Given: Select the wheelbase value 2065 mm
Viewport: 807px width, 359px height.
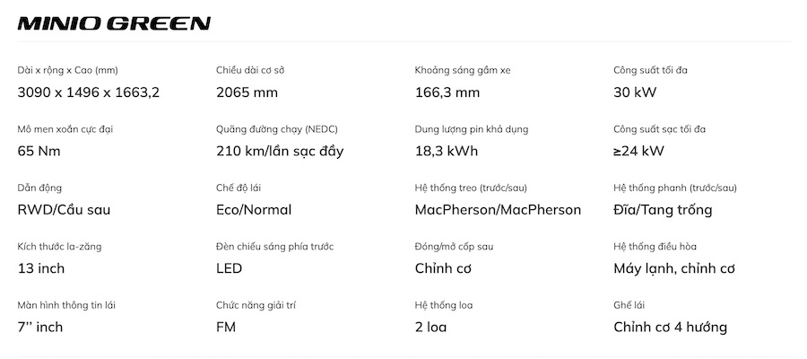Looking at the screenshot, I should 247,92.
